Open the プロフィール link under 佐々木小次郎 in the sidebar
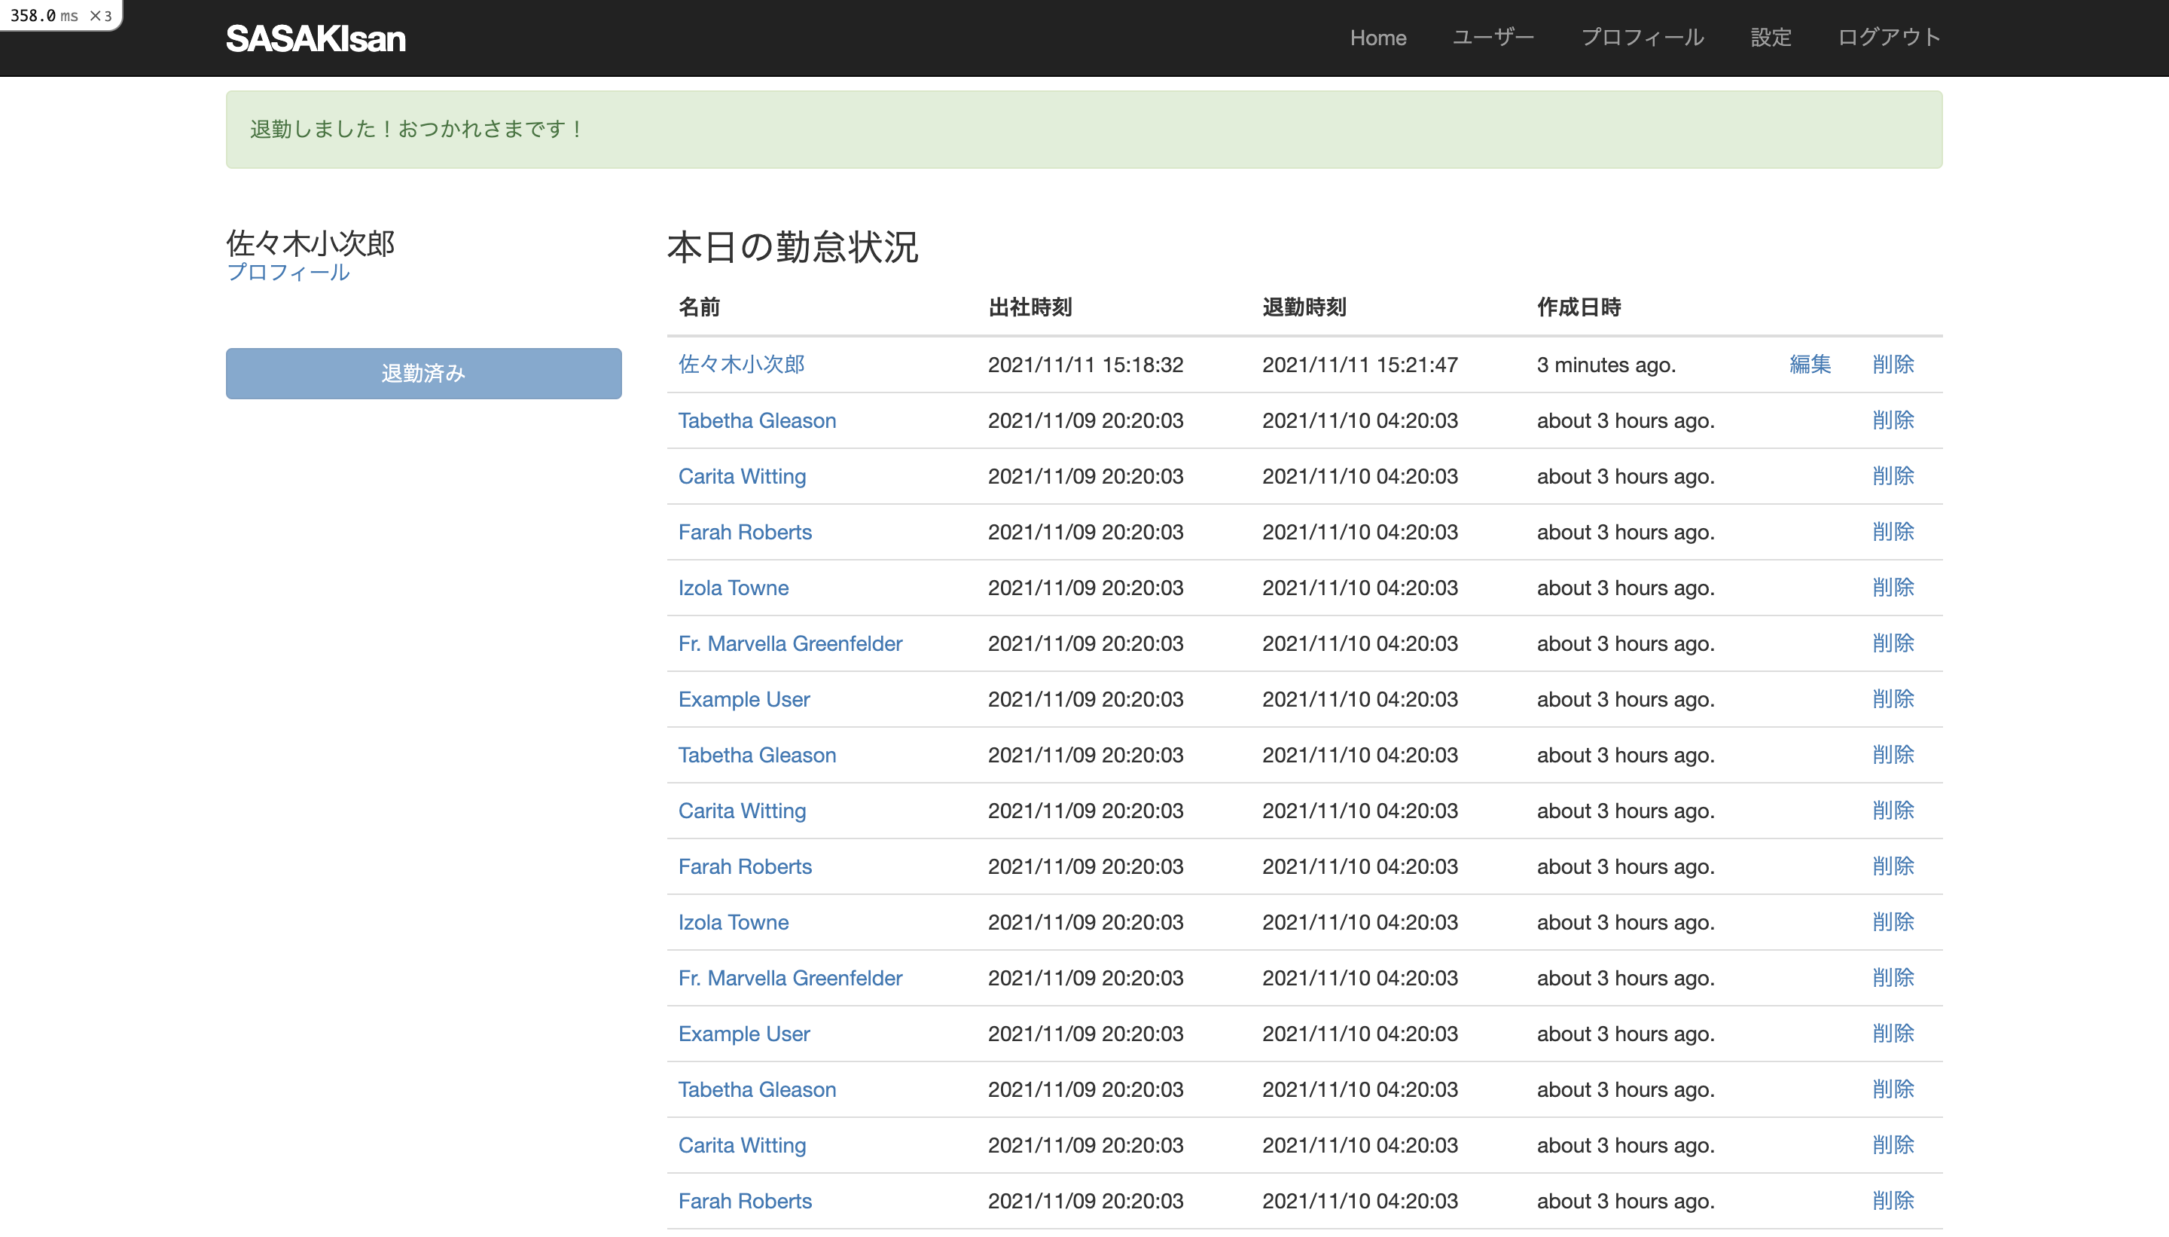 click(x=288, y=272)
